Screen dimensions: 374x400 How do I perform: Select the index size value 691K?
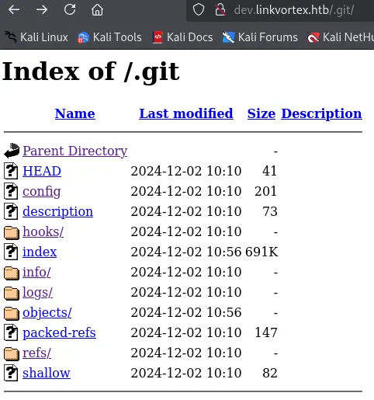[x=261, y=252]
